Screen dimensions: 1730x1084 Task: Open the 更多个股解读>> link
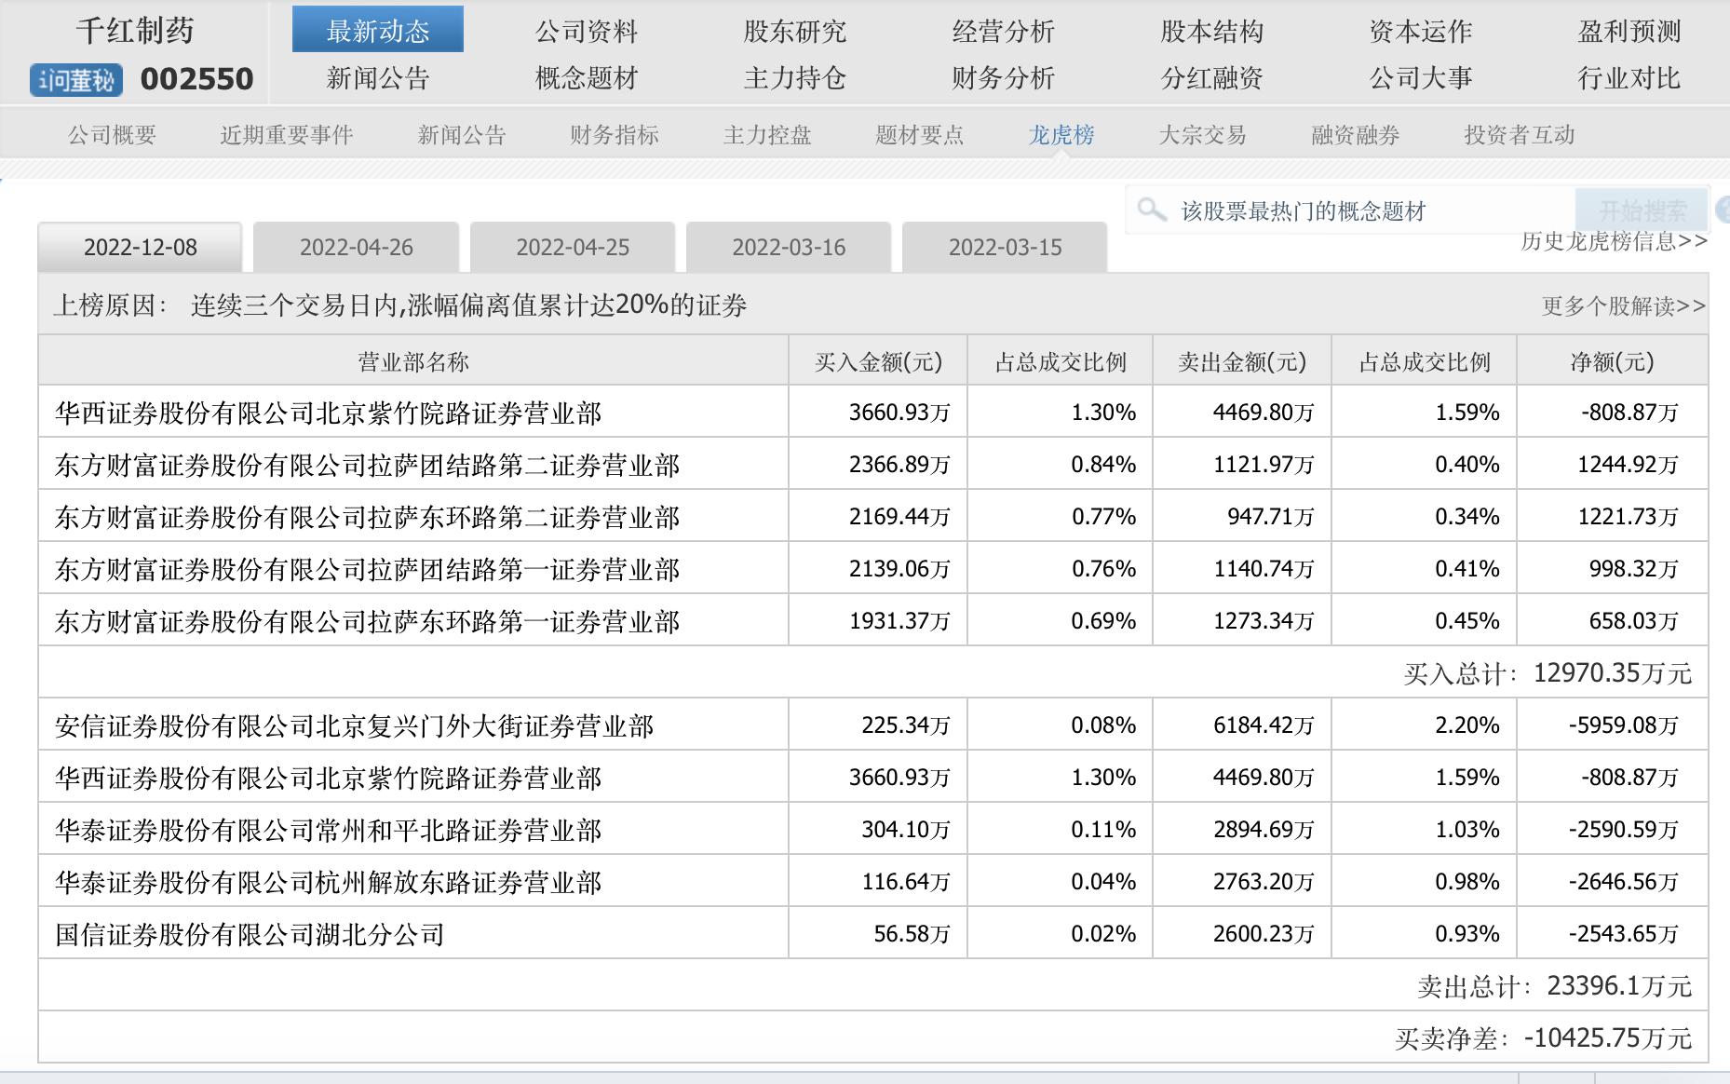1624,305
